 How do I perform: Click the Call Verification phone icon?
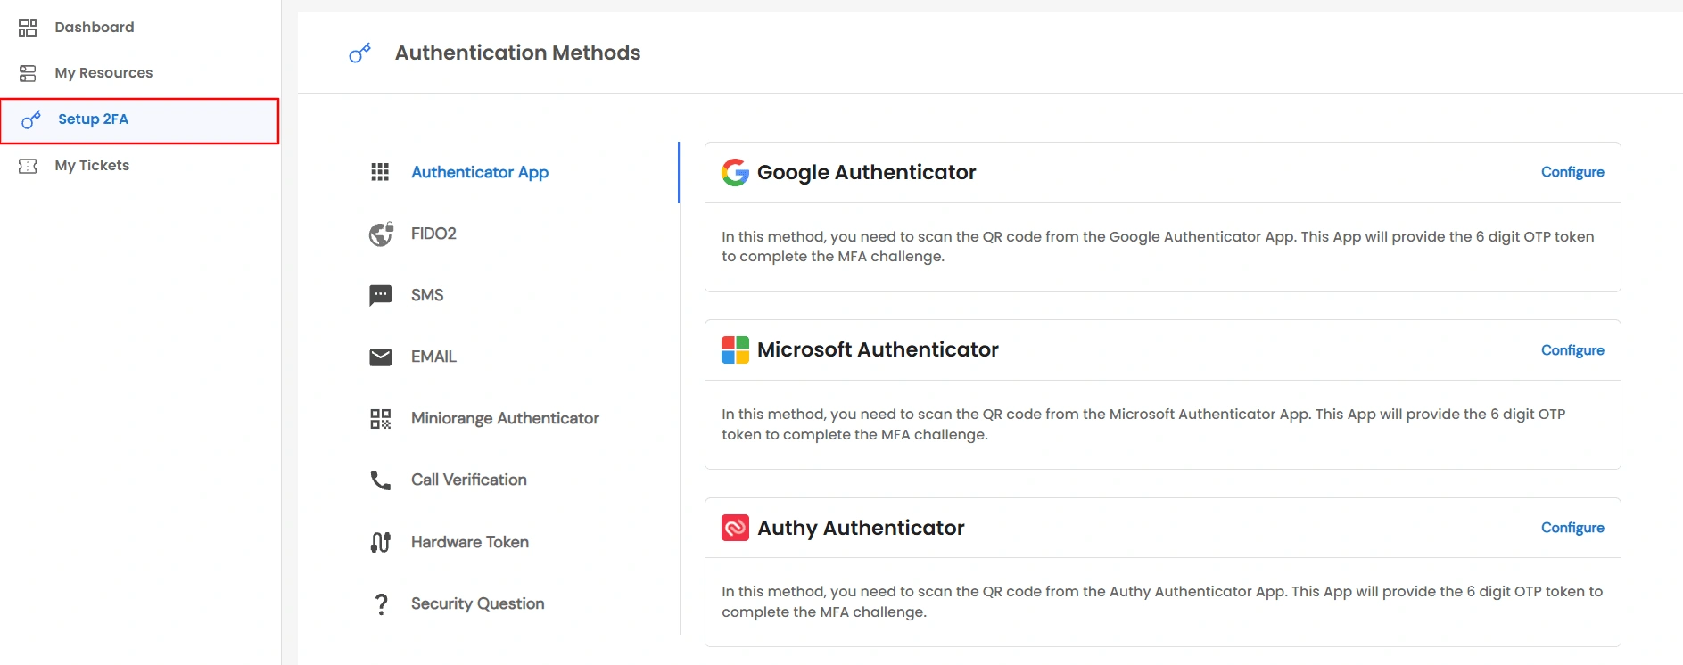point(381,480)
